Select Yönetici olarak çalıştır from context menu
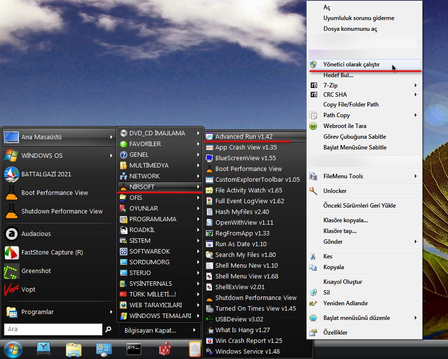Viewport: 448px width, 359px height. coord(364,64)
